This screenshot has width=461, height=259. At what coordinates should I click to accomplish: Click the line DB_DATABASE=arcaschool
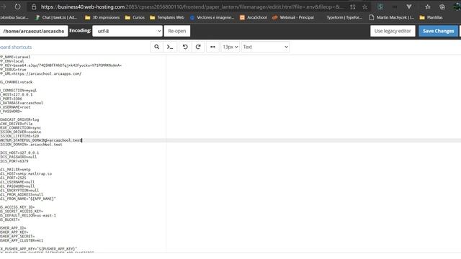click(x=22, y=103)
